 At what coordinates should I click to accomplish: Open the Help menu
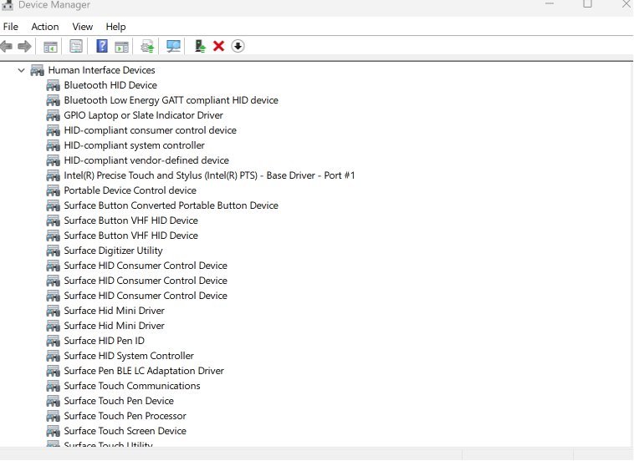pos(115,27)
